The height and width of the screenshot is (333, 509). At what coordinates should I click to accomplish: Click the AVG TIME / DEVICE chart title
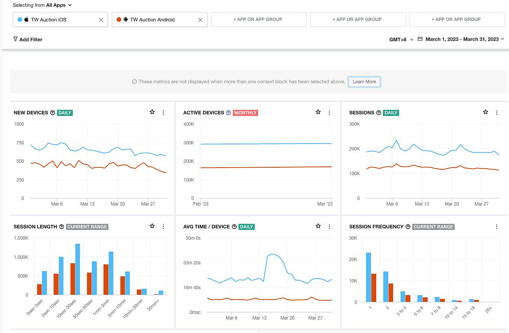click(206, 226)
